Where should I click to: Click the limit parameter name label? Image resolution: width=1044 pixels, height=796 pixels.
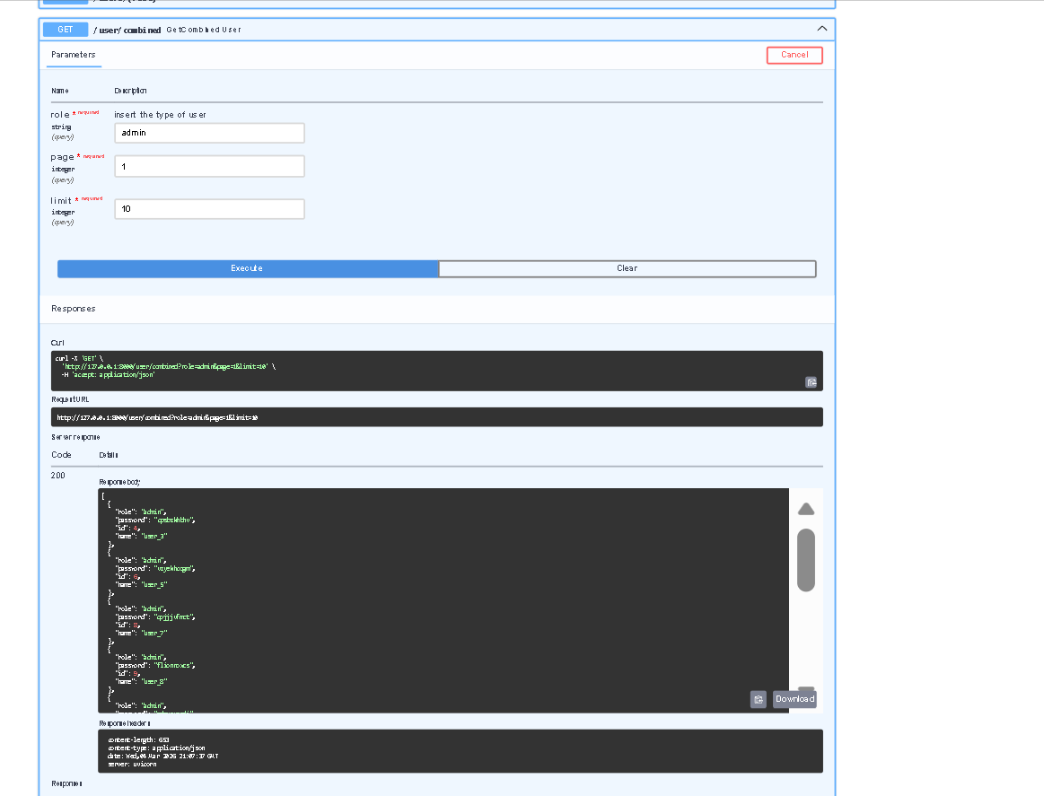(x=60, y=200)
